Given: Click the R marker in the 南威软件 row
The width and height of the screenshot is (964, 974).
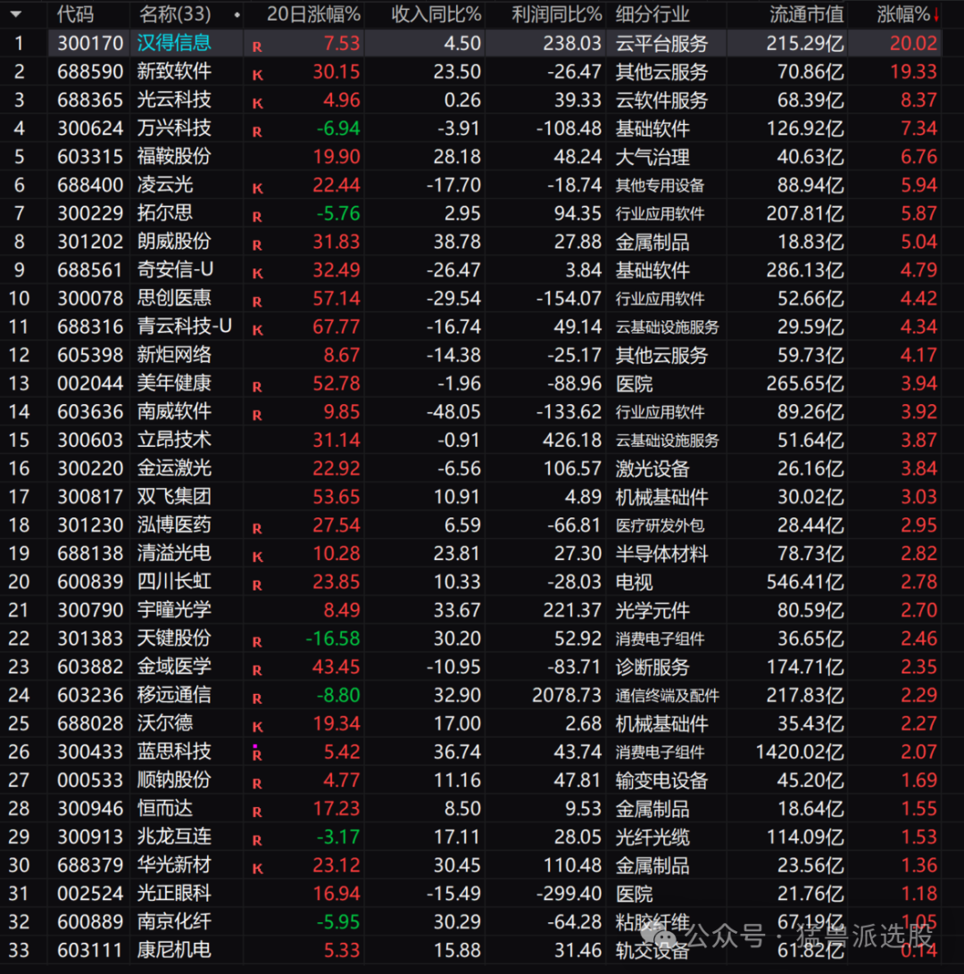Looking at the screenshot, I should pos(257,416).
